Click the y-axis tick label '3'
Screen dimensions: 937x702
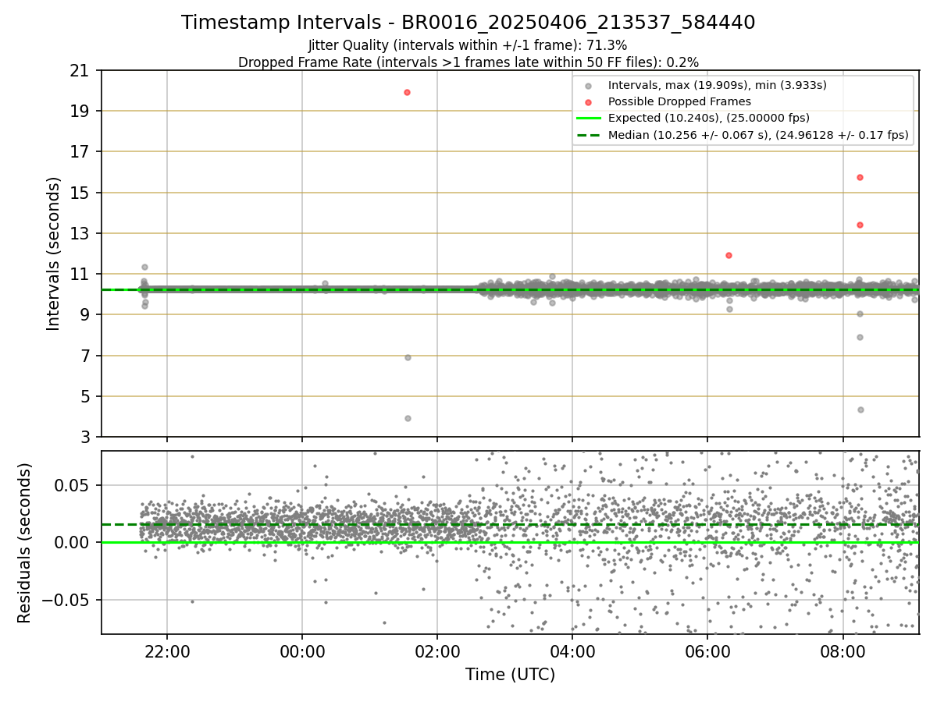click(x=84, y=437)
